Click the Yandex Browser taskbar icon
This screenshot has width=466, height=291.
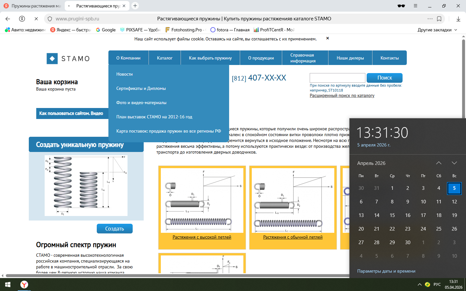pyautogui.click(x=24, y=285)
